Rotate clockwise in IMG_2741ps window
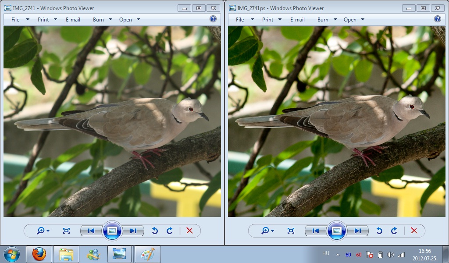 click(x=394, y=231)
